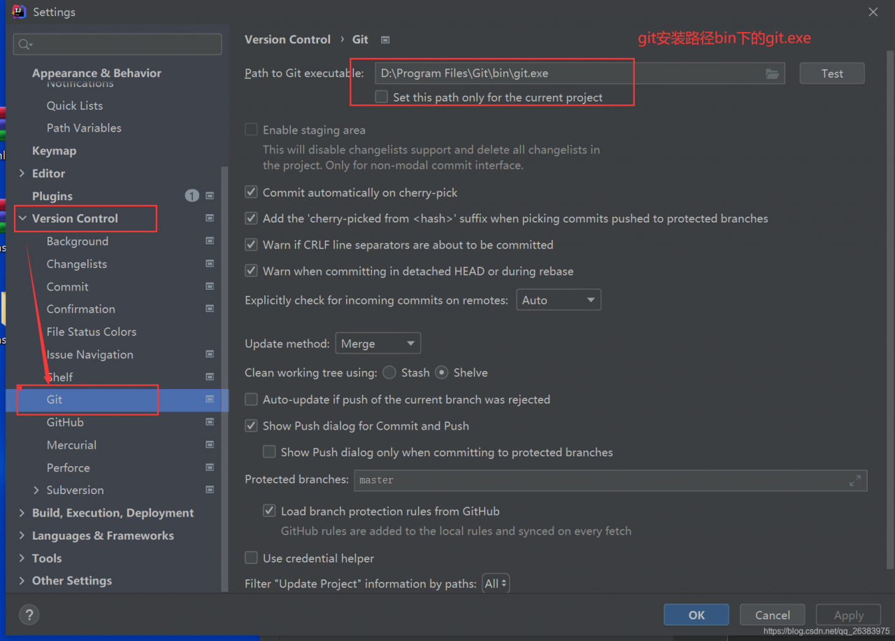Click the expand icon on Protected branches field
This screenshot has width=895, height=641.
855,481
